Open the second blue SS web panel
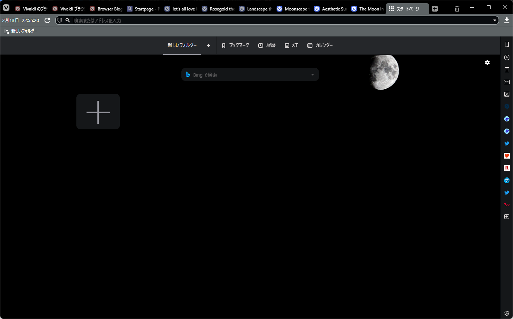Image resolution: width=513 pixels, height=319 pixels. pos(507,131)
